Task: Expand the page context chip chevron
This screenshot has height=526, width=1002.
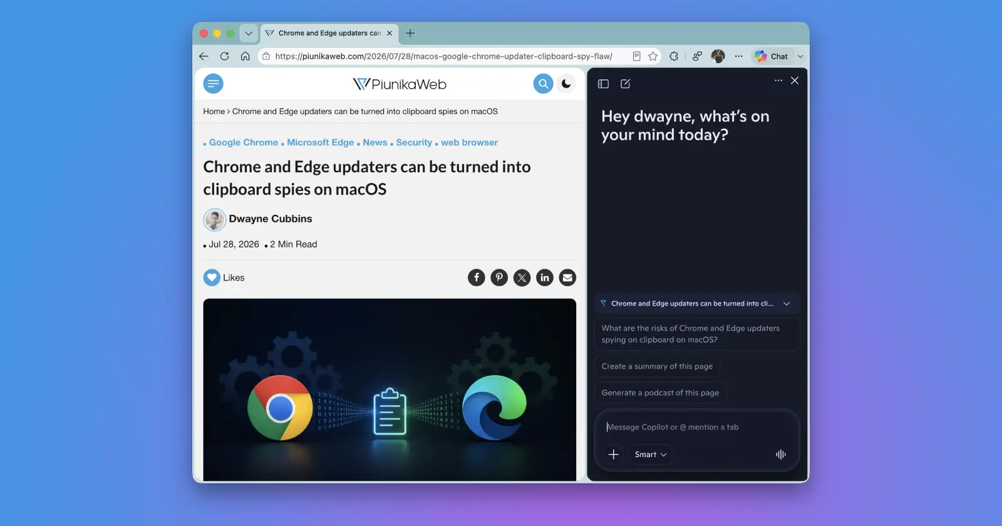Action: point(787,304)
